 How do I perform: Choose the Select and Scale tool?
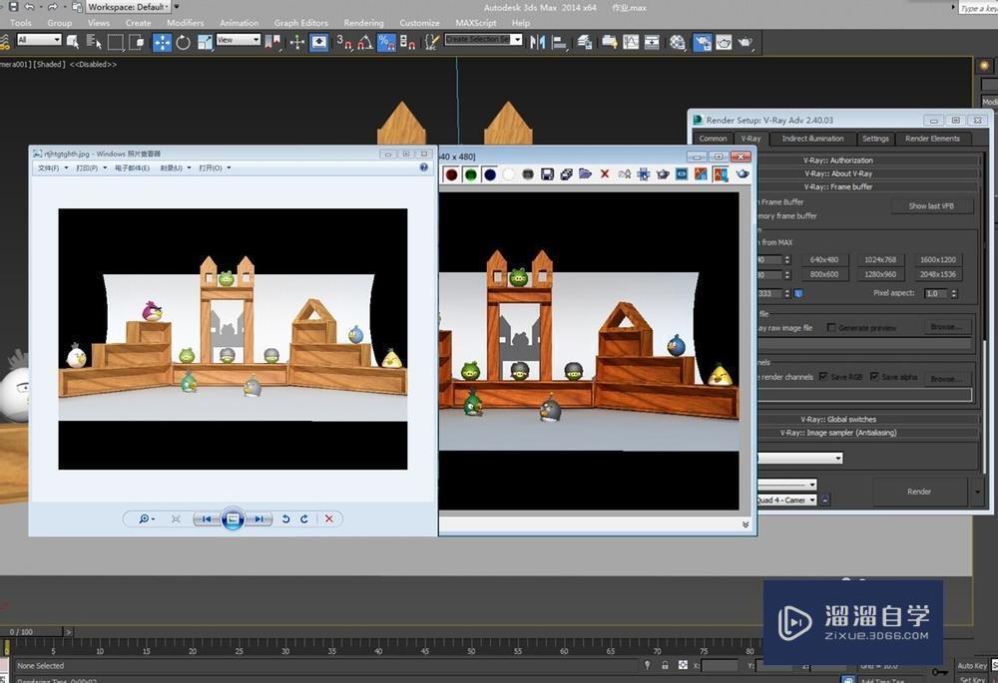point(205,43)
